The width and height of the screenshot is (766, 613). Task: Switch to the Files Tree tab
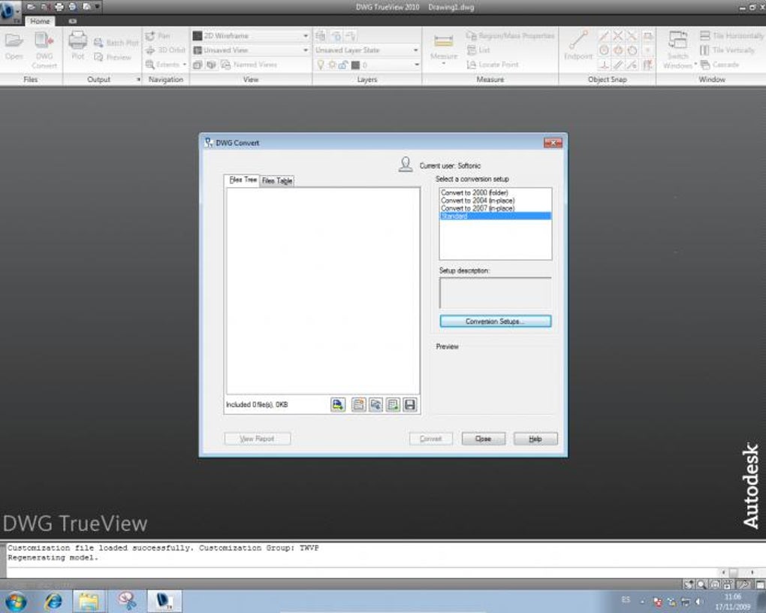coord(243,180)
